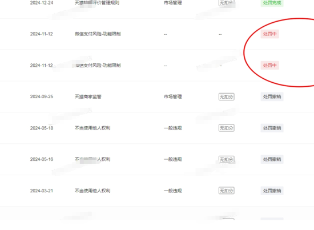
Task: Click the 处罚撤销 badge in the 2024-05-18 row
Action: click(272, 128)
